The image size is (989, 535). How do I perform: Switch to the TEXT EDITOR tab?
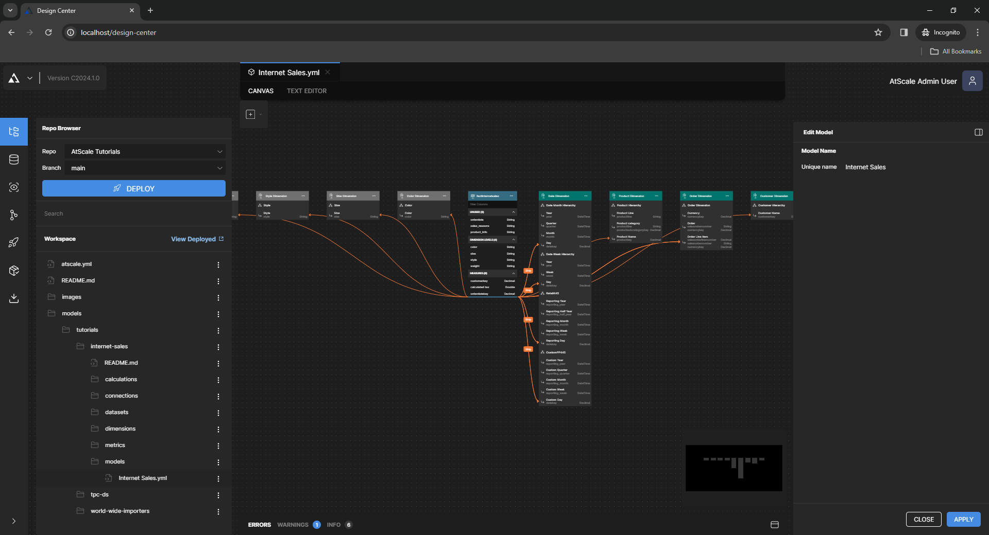pyautogui.click(x=306, y=91)
